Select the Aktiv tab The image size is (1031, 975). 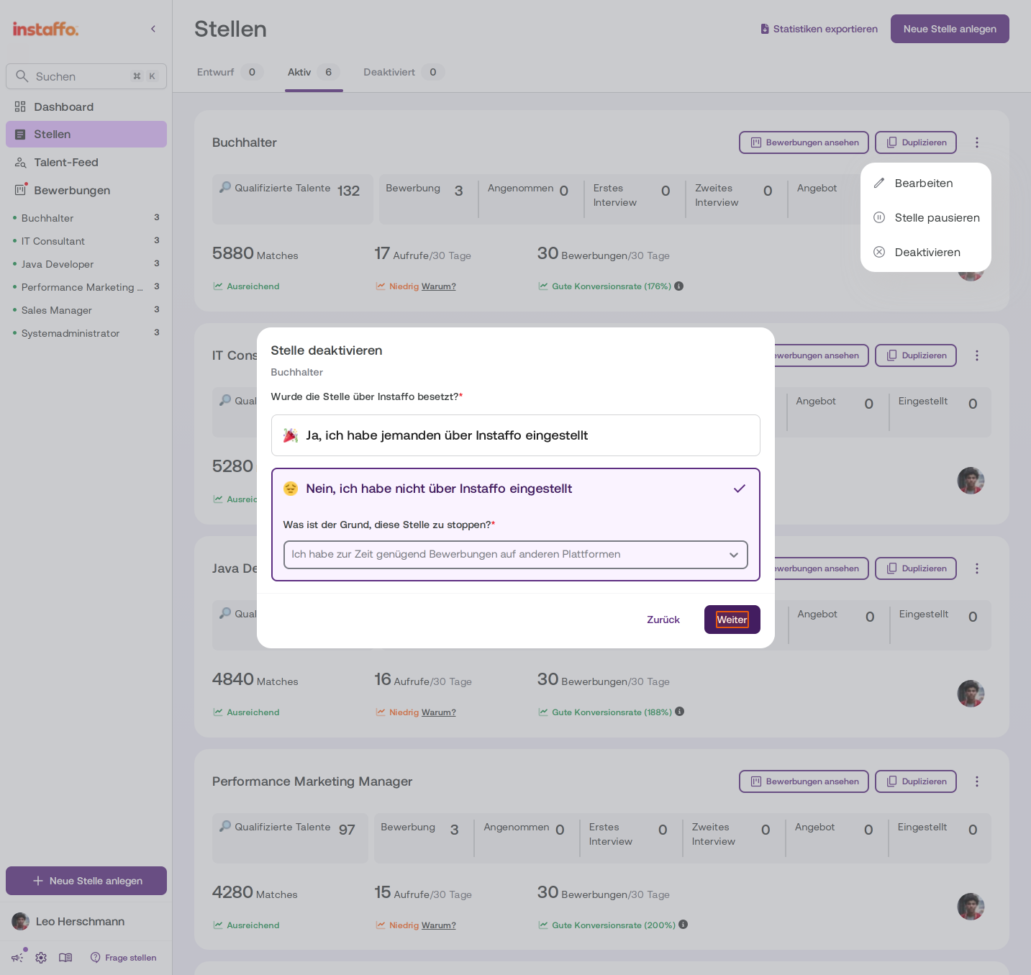(x=313, y=72)
